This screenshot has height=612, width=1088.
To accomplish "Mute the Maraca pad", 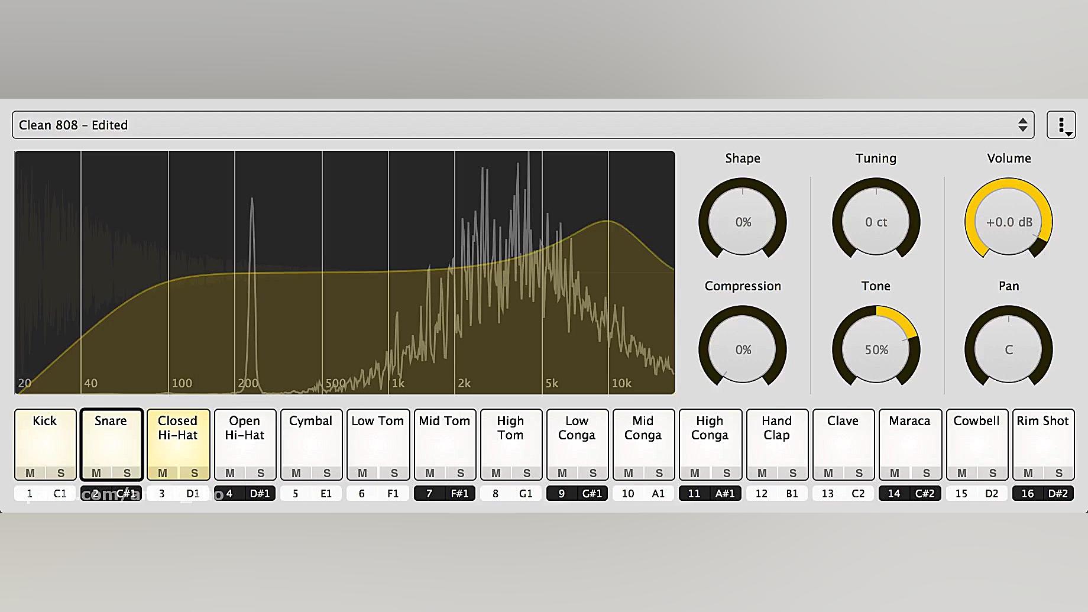I will [x=895, y=473].
